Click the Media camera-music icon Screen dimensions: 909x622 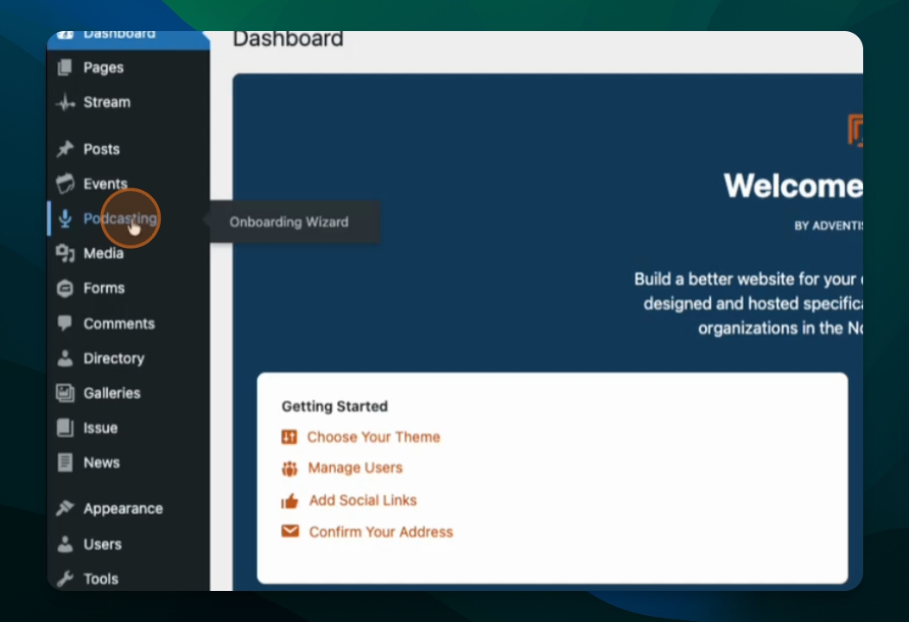tap(65, 253)
